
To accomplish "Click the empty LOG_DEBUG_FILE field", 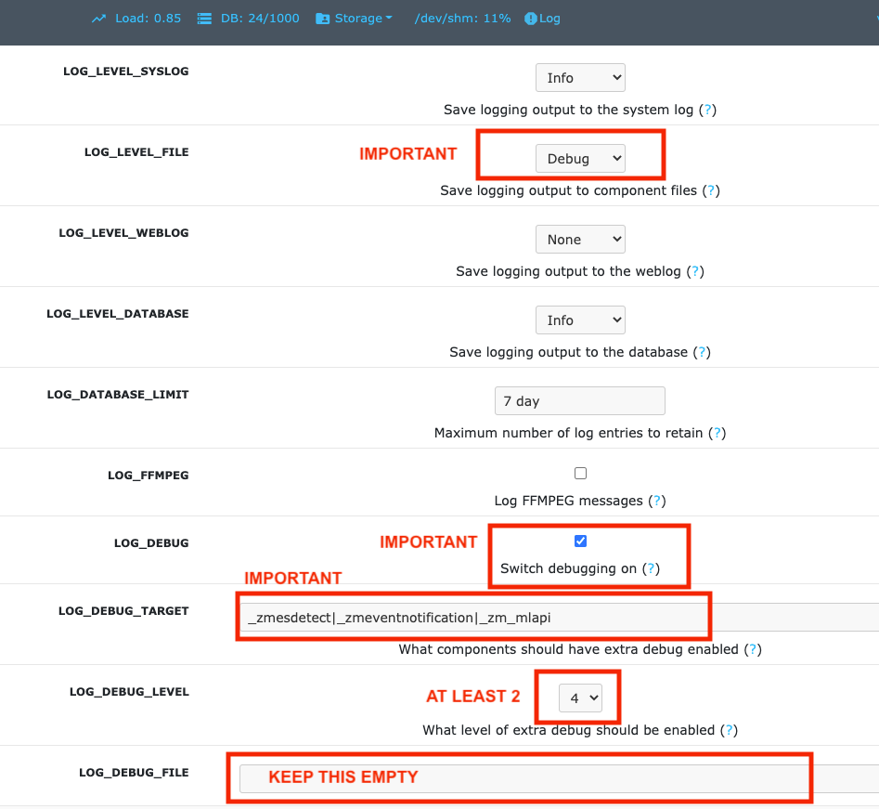I will [520, 780].
